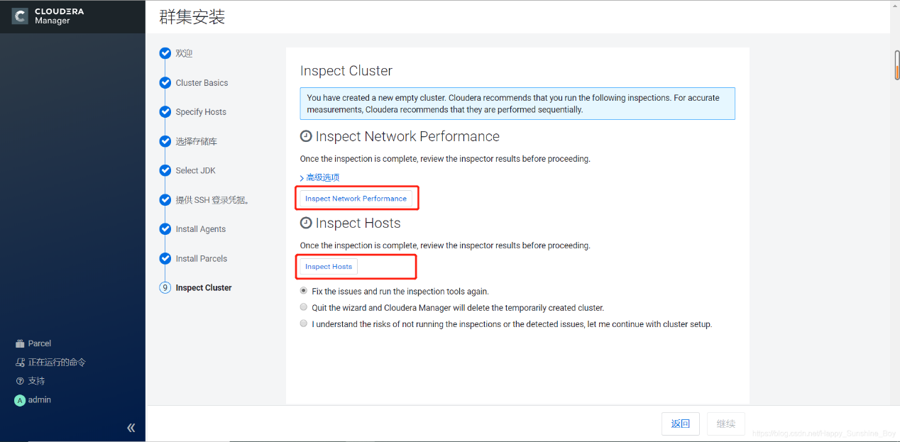Click the checkmark icon beside Select JDK

165,170
